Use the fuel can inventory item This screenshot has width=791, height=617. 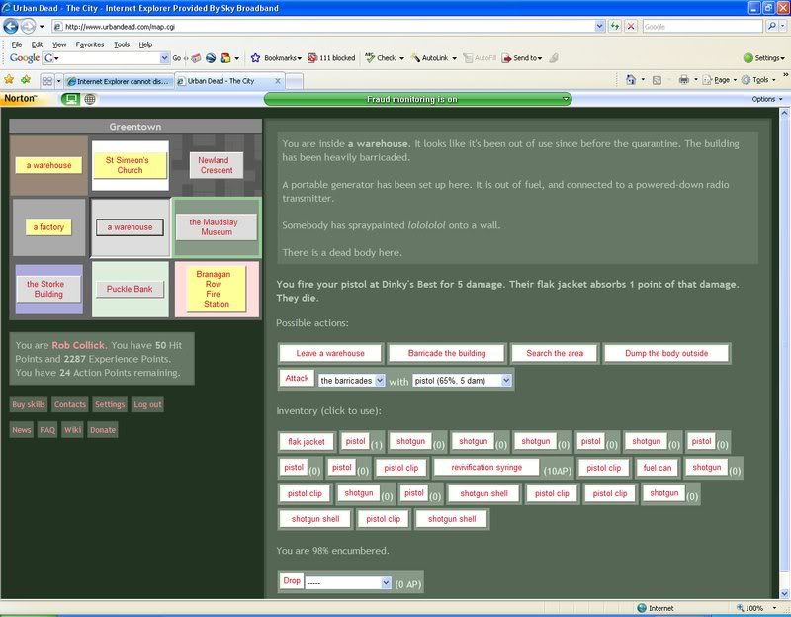(657, 468)
